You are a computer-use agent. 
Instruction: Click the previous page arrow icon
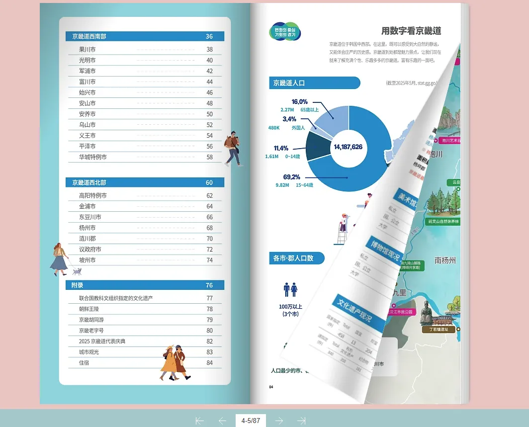coord(222,421)
